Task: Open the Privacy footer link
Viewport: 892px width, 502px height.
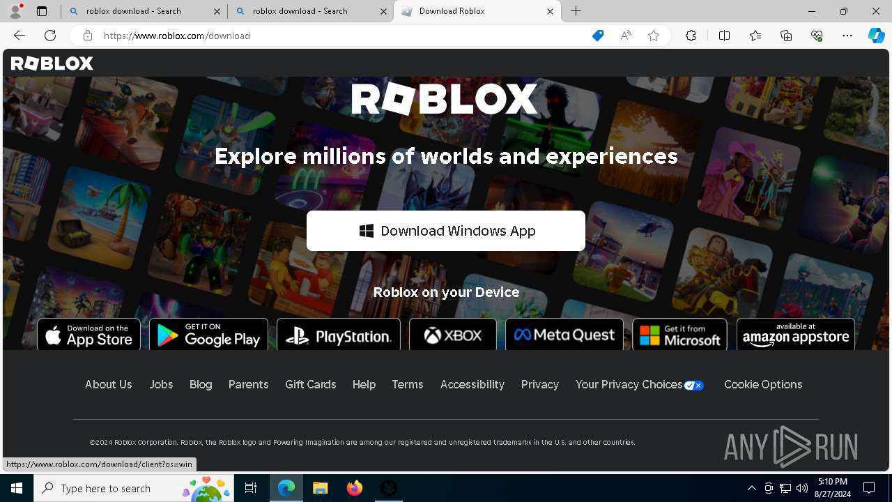Action: pos(540,384)
